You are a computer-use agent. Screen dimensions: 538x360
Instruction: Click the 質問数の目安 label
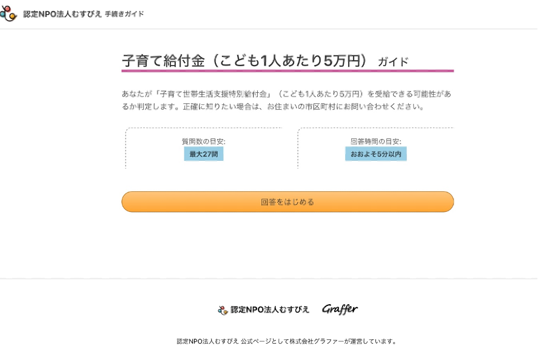click(203, 141)
